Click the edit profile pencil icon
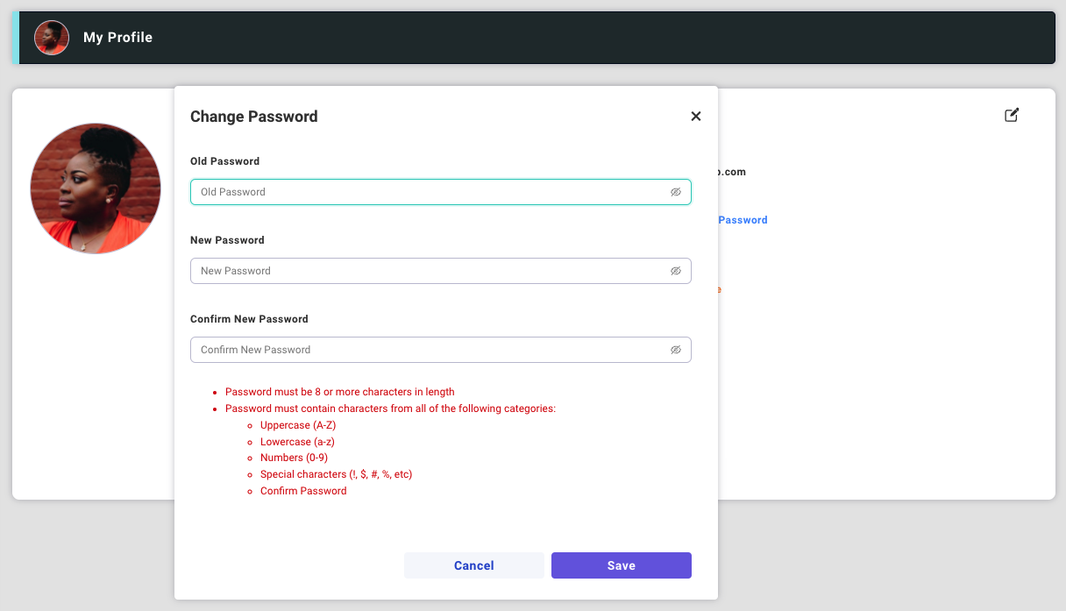1066x611 pixels. pos(1012,115)
